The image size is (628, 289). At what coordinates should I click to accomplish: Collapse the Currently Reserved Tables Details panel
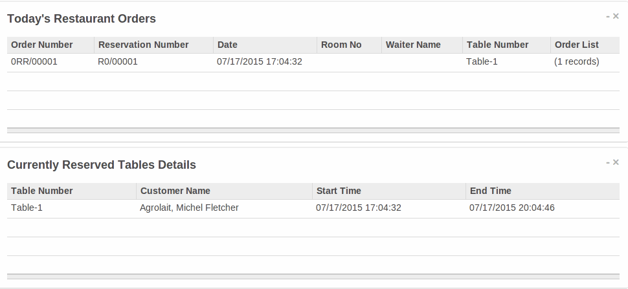(608, 162)
